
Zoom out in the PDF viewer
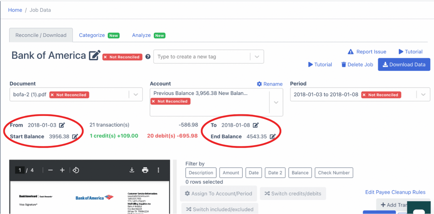point(50,170)
